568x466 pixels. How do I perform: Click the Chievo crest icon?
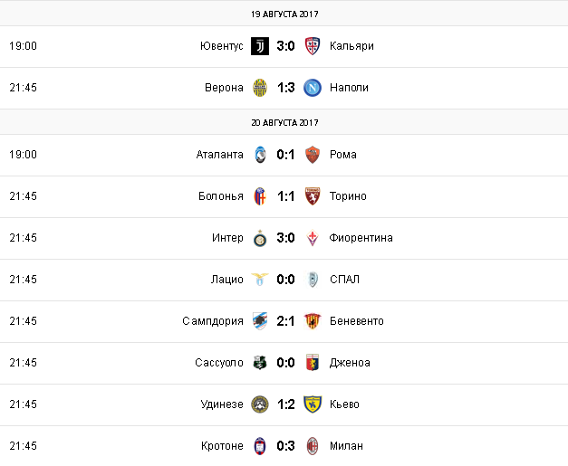point(313,404)
